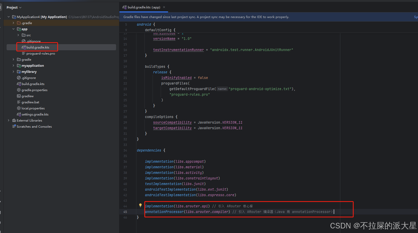418x233 pixels.
Task: Click the quick-fix lightbulb beside line 44
Action: tap(140, 205)
